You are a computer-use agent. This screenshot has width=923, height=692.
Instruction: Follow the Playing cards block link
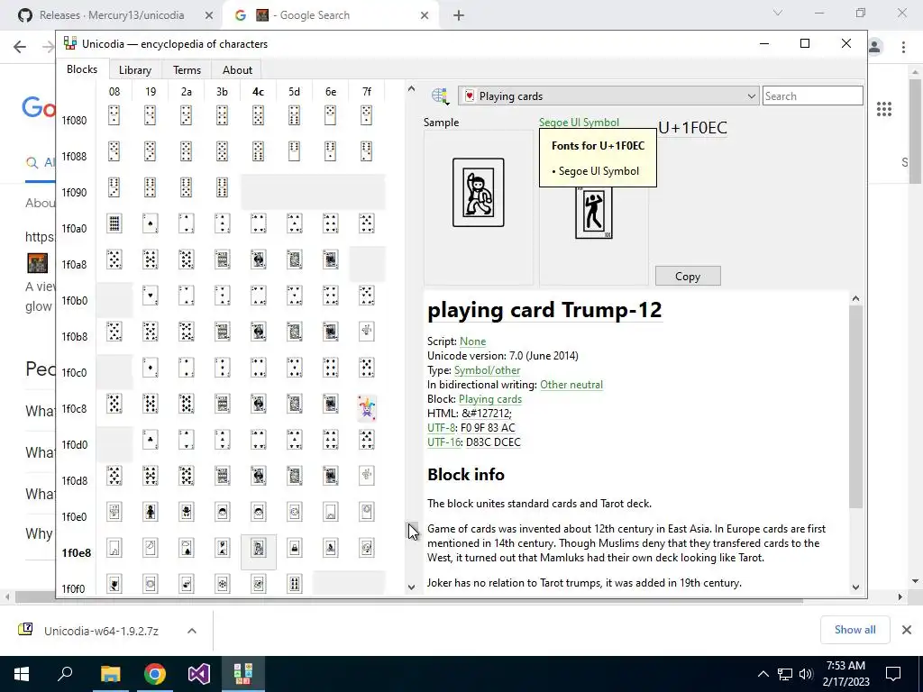[490, 399]
